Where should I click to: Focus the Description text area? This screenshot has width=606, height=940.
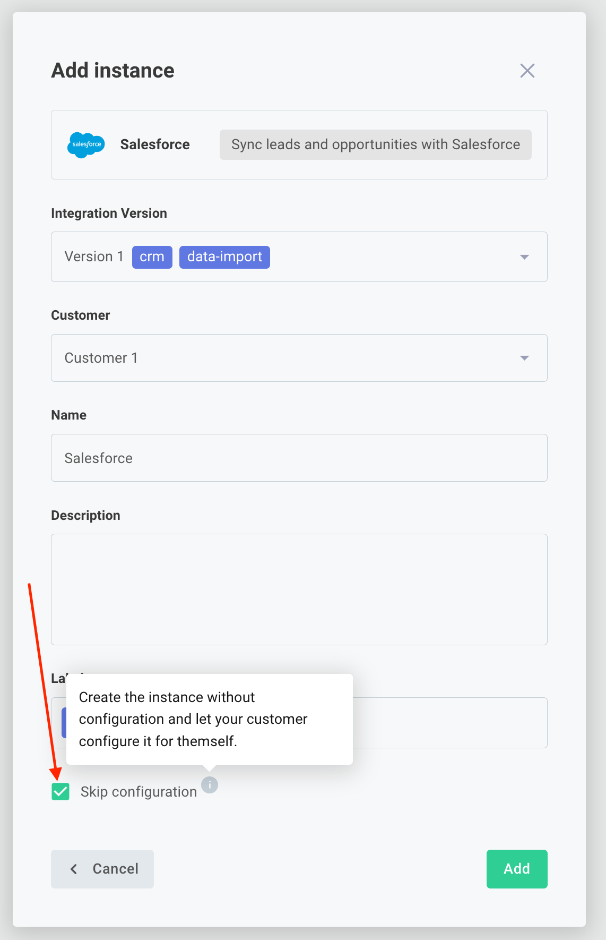[299, 589]
